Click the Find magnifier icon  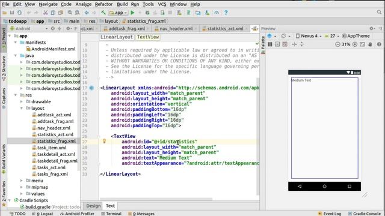point(70,13)
